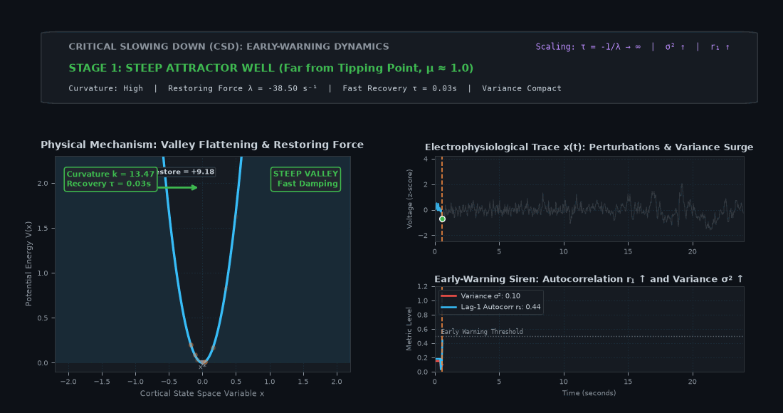Click 'Restoring Force λ = -38.50 s⁻¹' text
Image resolution: width=783 pixels, height=413 pixels.
[242, 88]
